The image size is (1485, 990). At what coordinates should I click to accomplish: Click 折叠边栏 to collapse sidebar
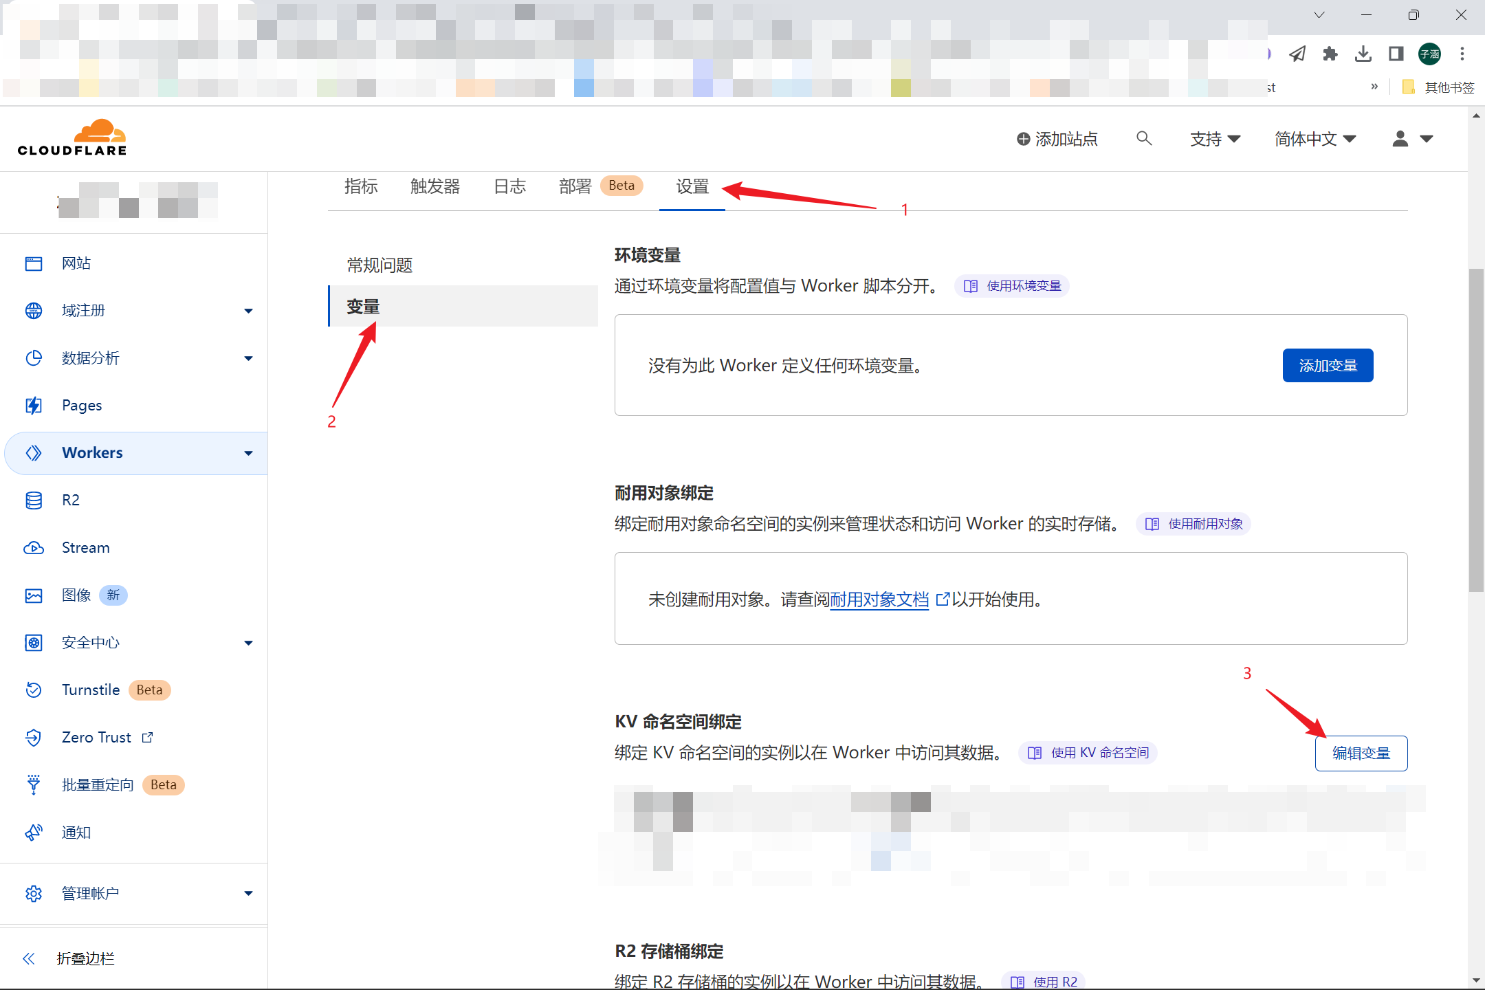85,958
